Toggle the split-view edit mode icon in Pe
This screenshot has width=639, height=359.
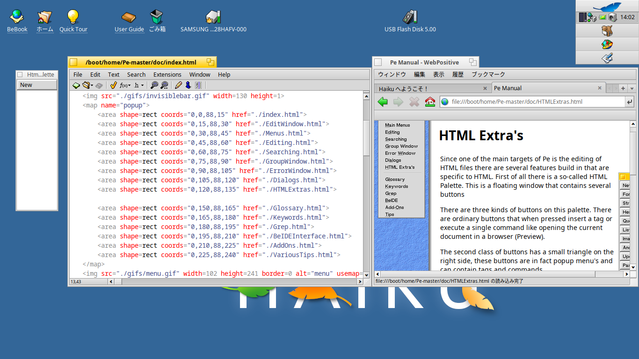[198, 85]
